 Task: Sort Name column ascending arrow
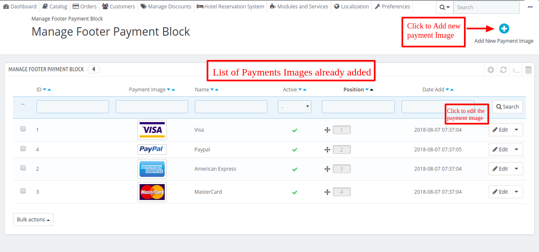pyautogui.click(x=217, y=90)
